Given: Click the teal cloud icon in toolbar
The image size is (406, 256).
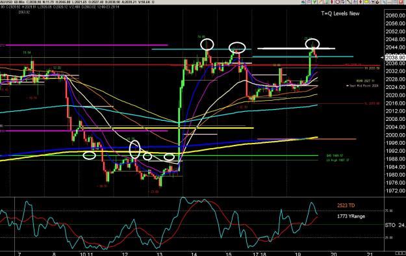Looking at the screenshot, I should [x=303, y=2].
